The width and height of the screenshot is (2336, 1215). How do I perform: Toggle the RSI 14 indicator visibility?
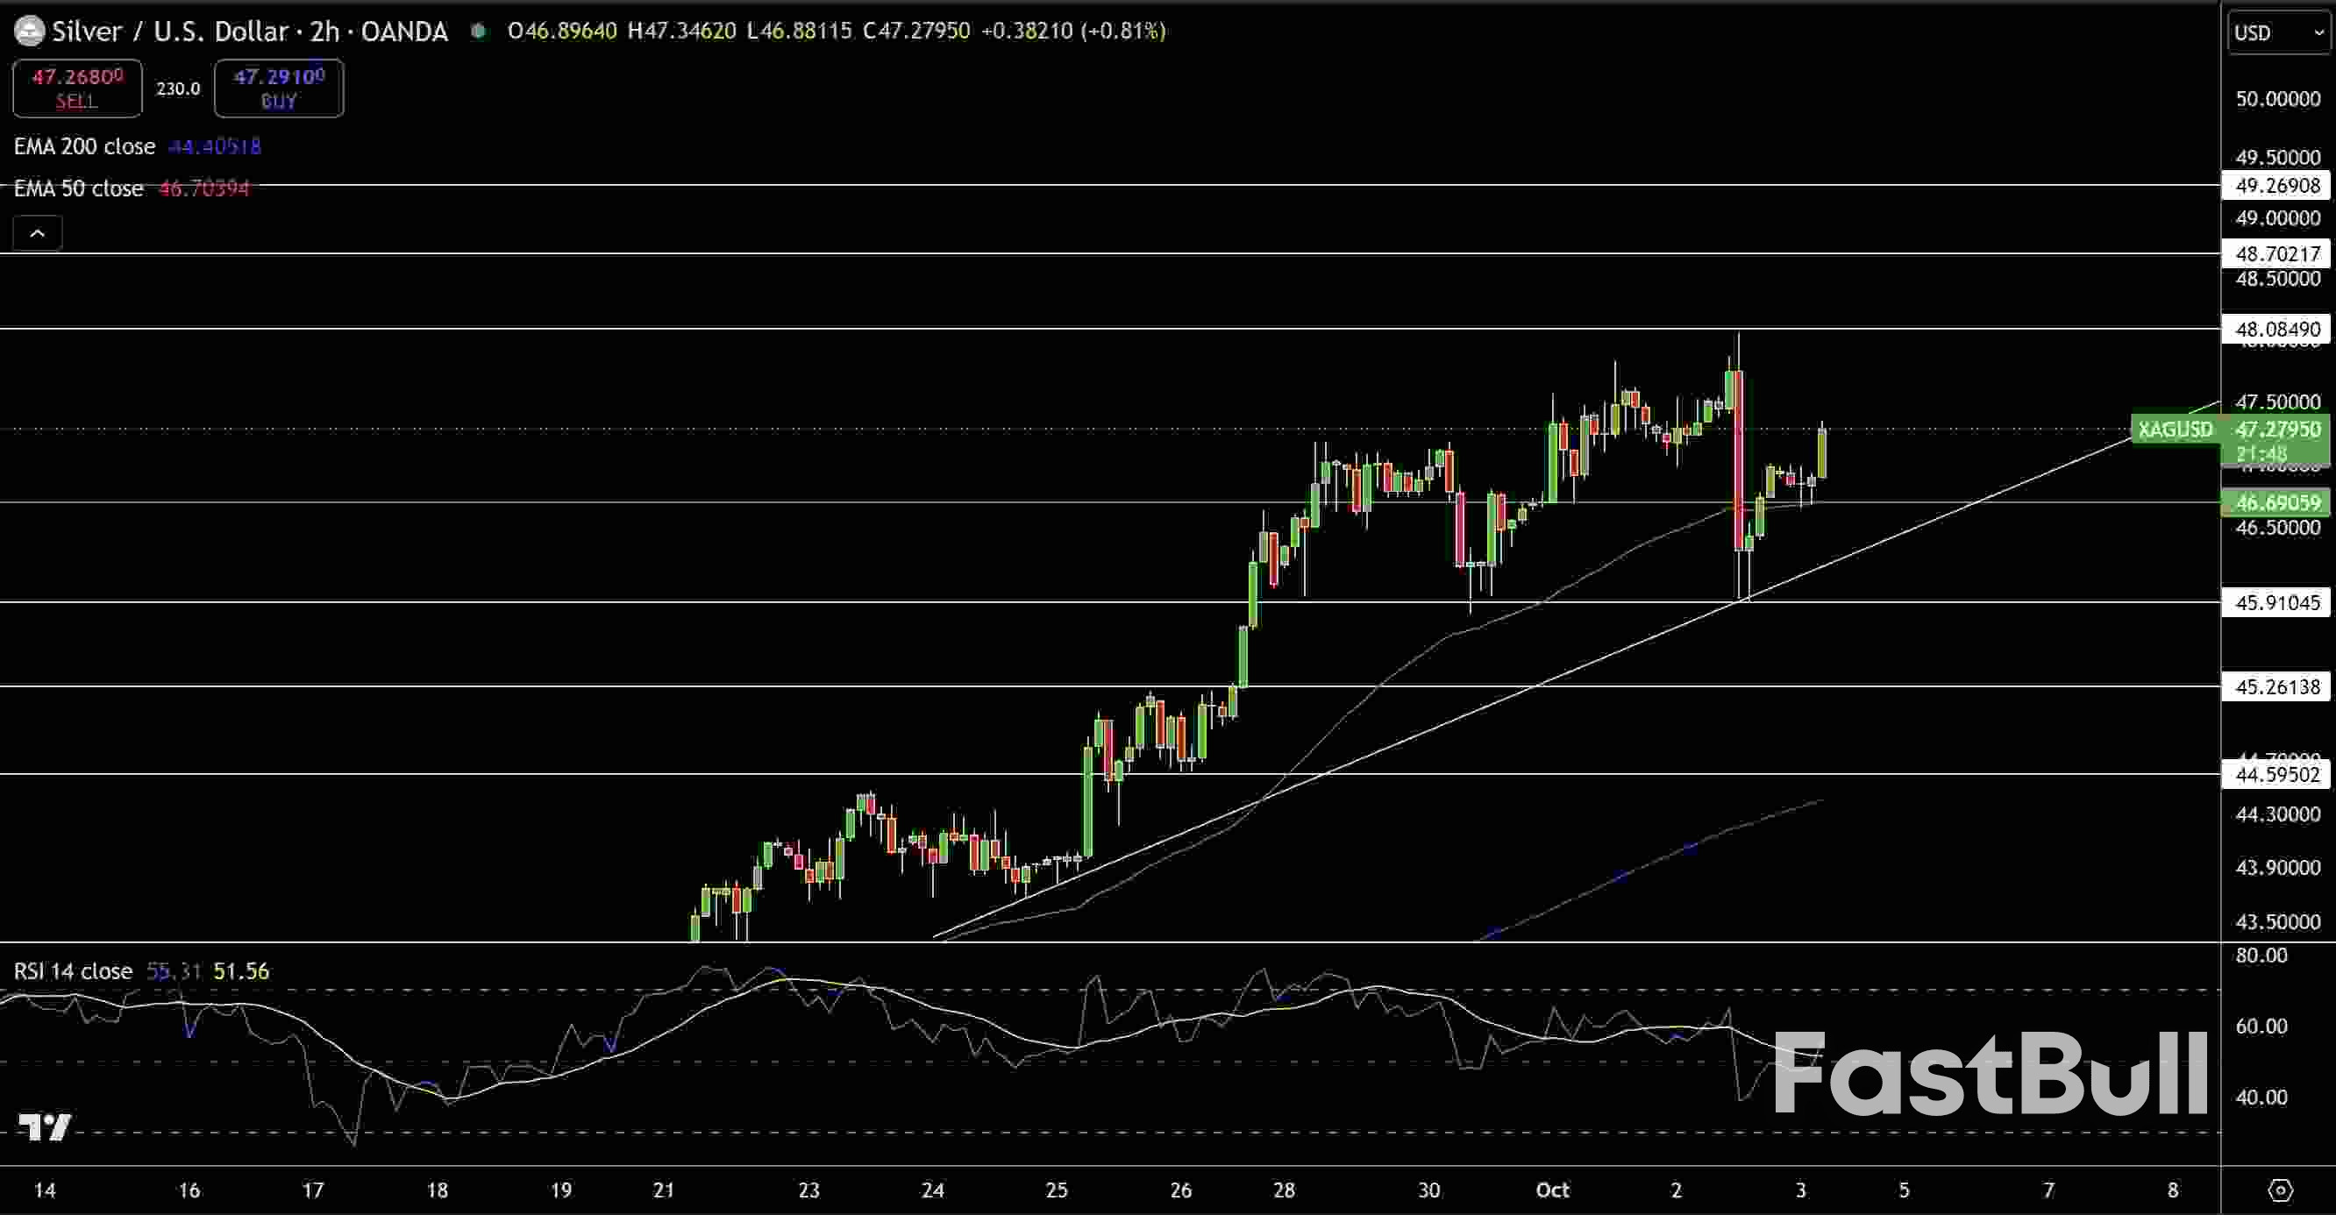click(x=71, y=971)
